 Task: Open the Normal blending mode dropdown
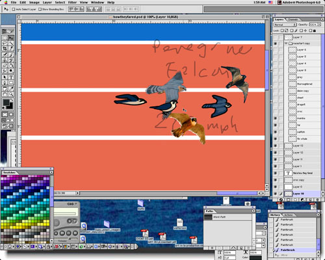[x=285, y=25]
